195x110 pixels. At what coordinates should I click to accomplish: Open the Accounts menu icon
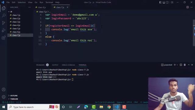[4, 90]
